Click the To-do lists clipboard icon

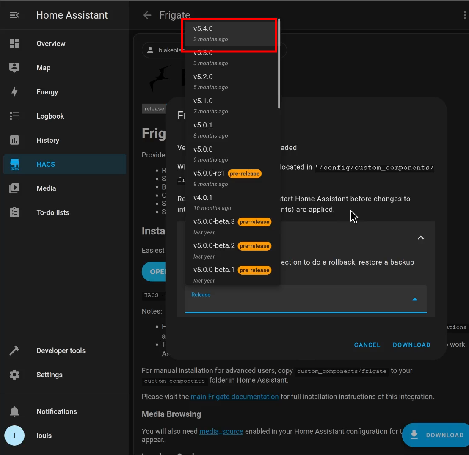click(x=14, y=212)
